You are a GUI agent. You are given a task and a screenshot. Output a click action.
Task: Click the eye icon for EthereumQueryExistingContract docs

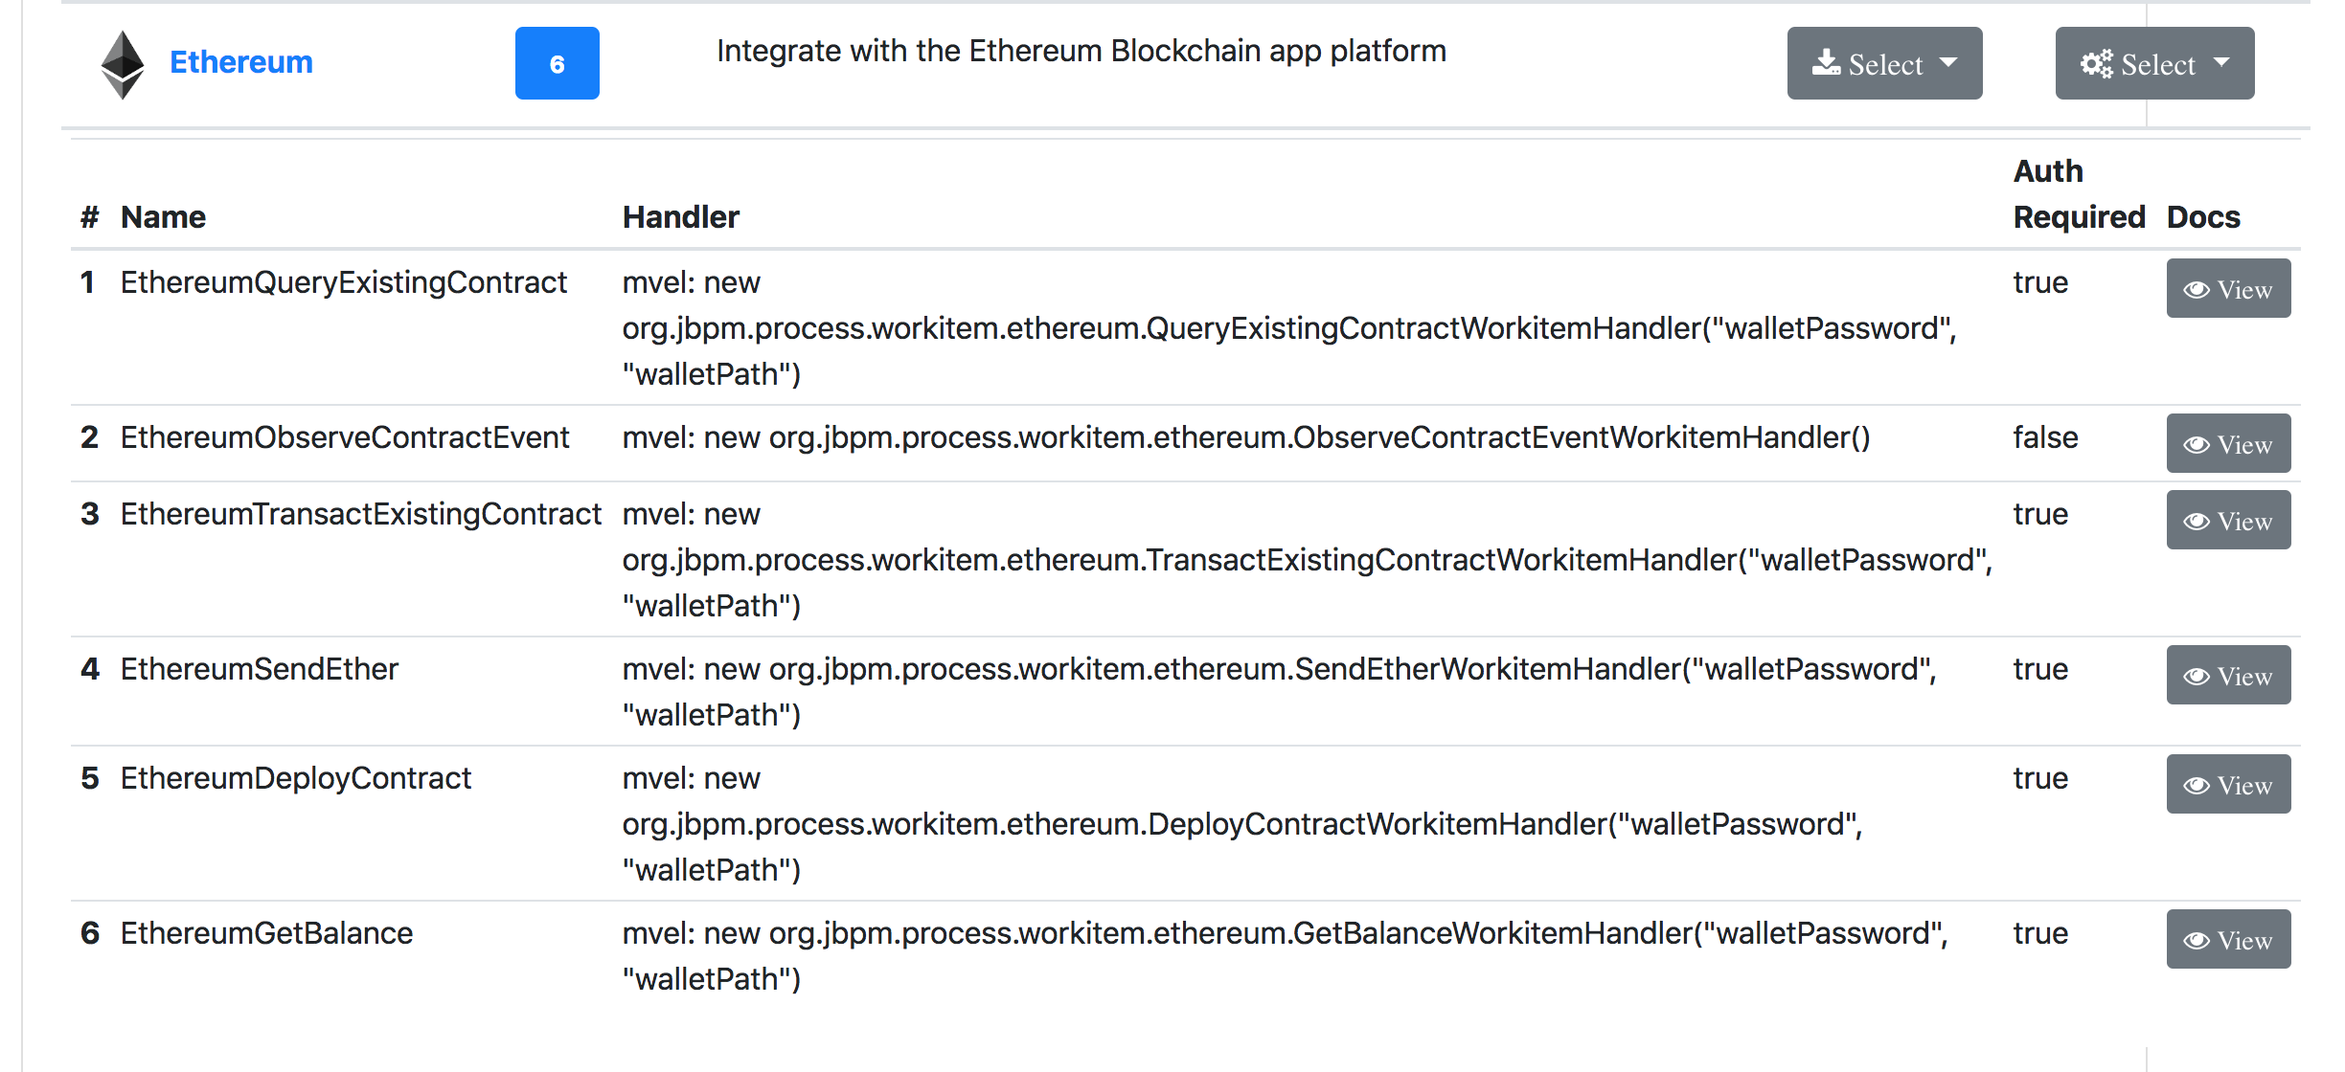[x=2197, y=290]
